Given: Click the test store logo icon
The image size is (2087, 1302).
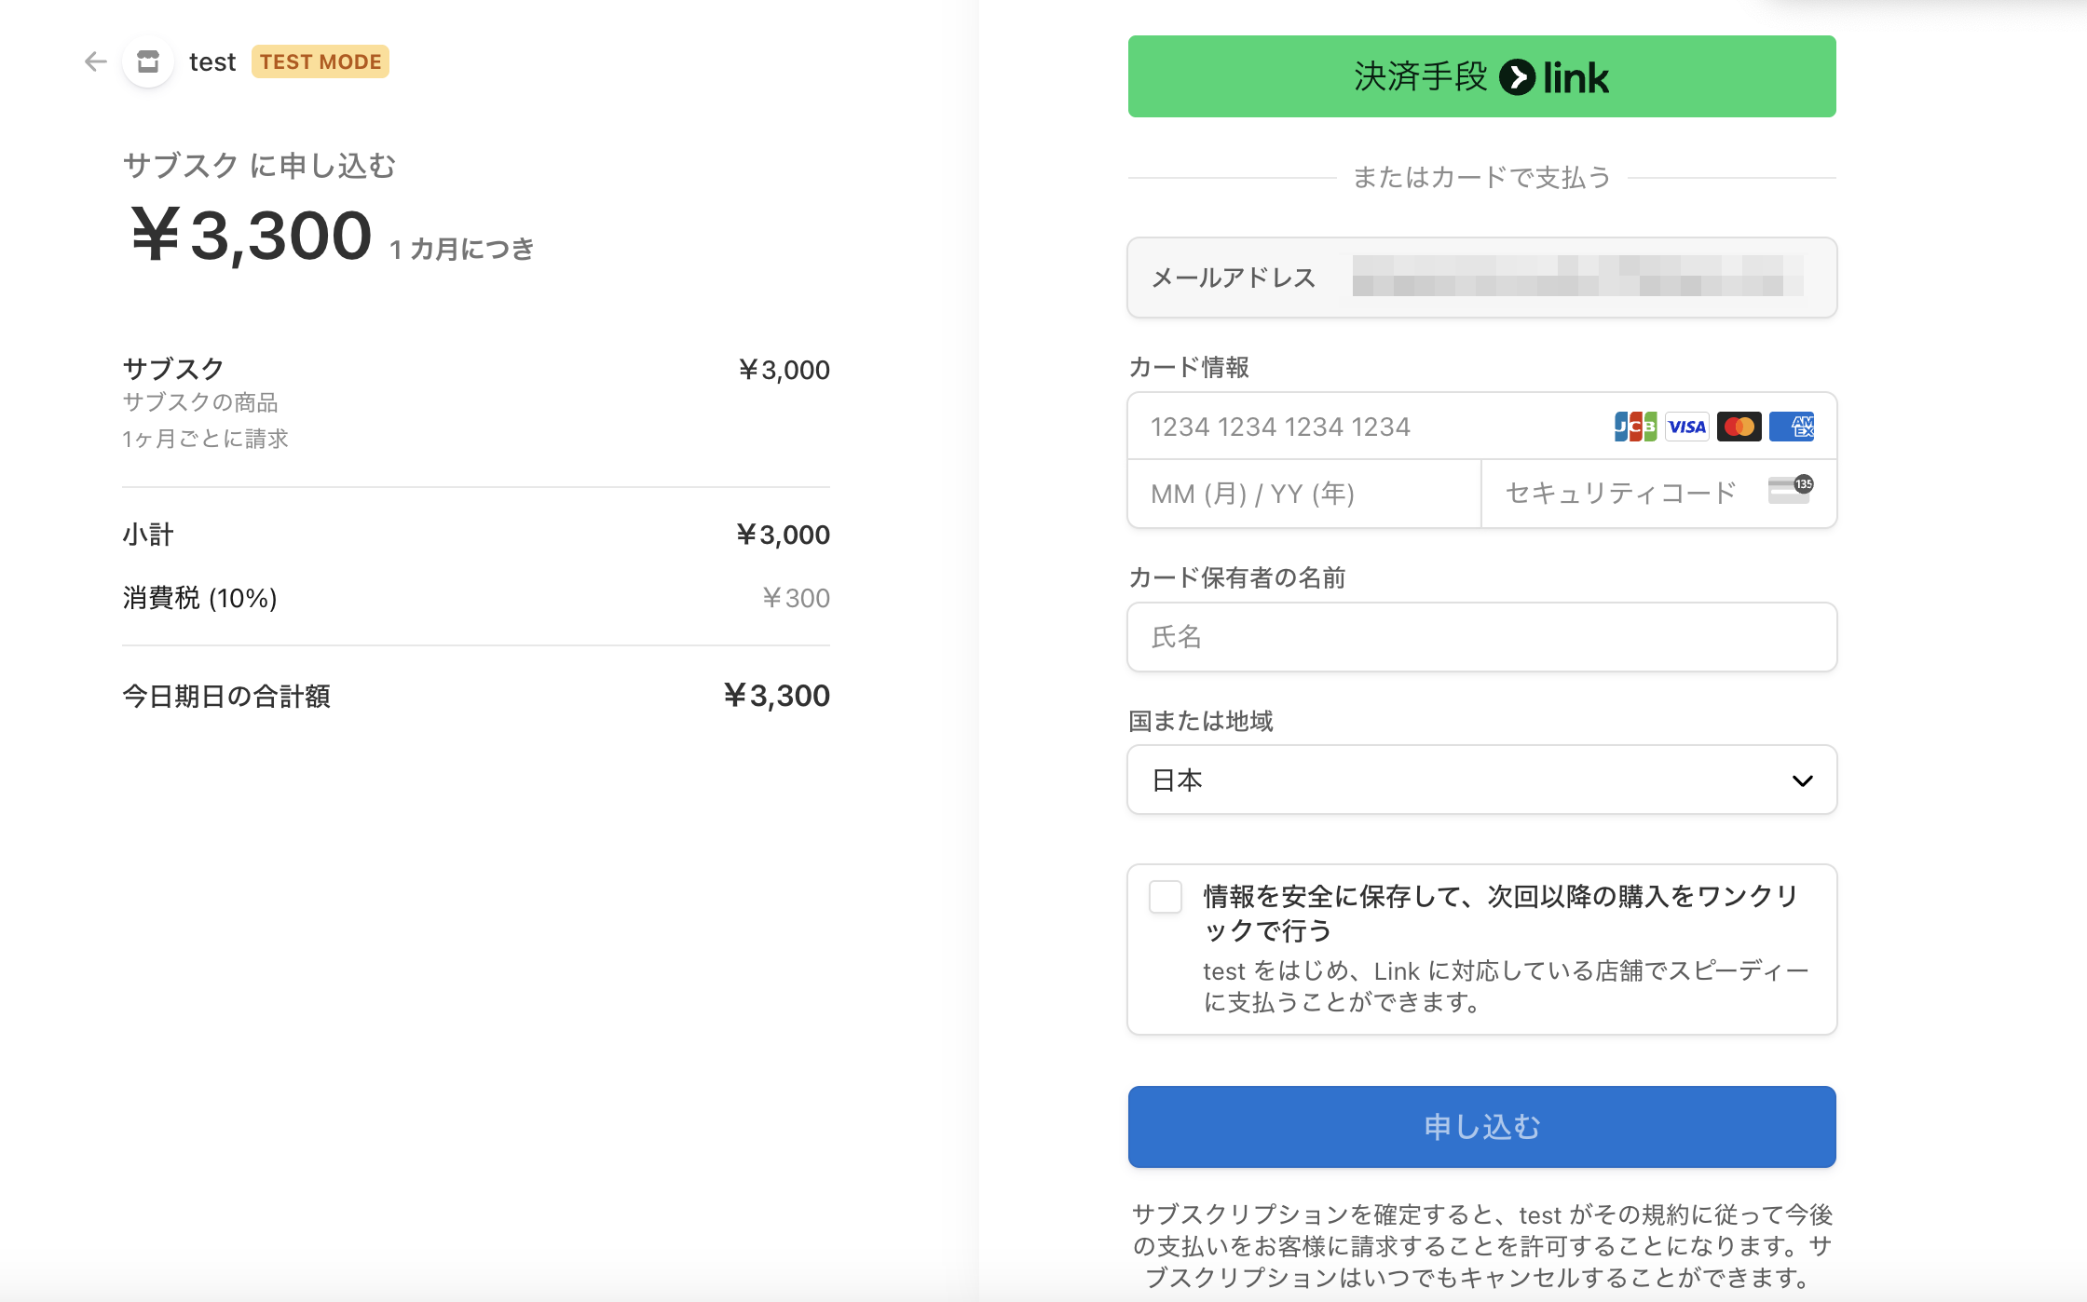Looking at the screenshot, I should pos(148,61).
